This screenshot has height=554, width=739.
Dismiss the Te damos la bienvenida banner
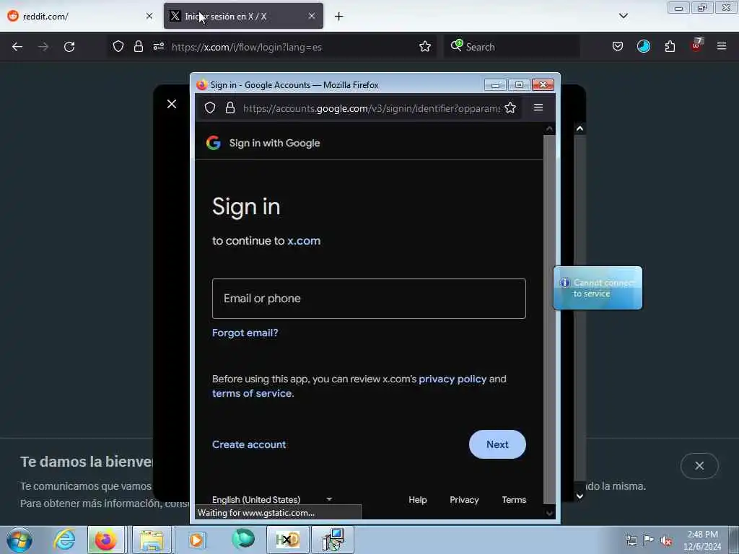(x=699, y=466)
